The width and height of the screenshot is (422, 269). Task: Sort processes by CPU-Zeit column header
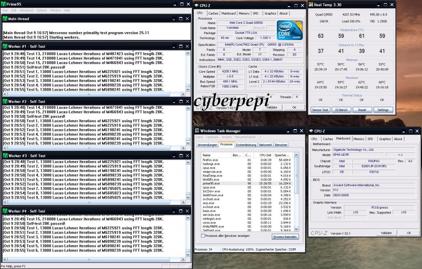click(x=263, y=155)
